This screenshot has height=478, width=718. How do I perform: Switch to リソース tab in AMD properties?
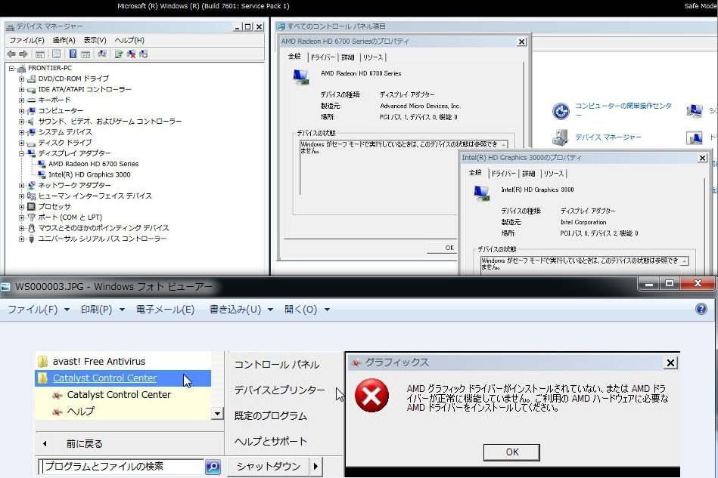[373, 57]
